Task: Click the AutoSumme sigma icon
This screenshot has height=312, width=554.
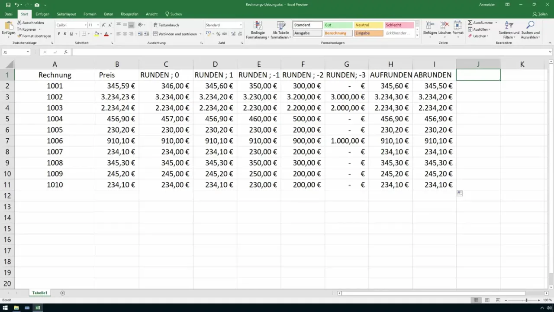Action: pyautogui.click(x=470, y=23)
